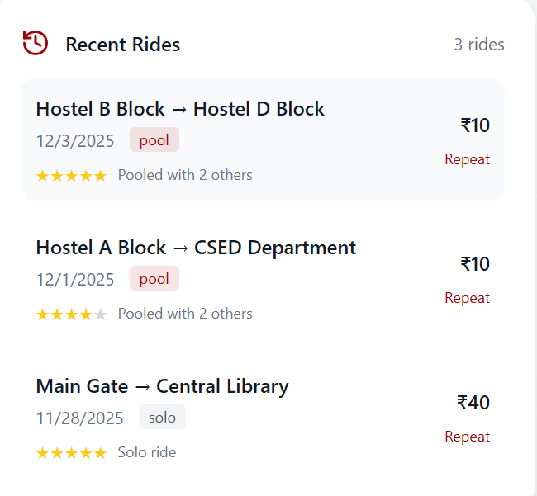537x496 pixels.
Task: Click the solo tag on 11/28/2025 ride
Action: [x=162, y=418]
